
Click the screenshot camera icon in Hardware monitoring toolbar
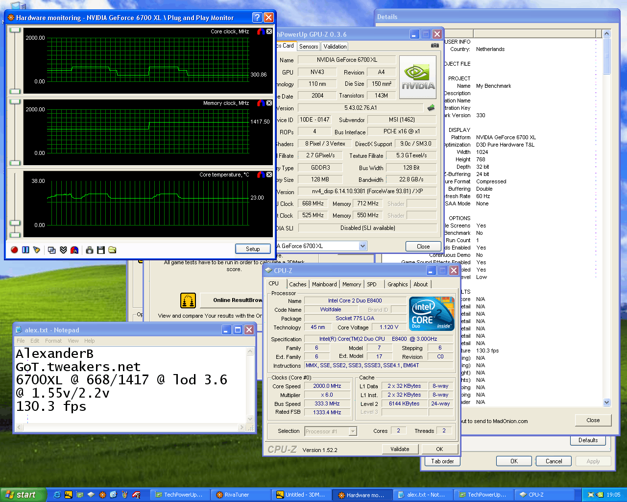[89, 250]
